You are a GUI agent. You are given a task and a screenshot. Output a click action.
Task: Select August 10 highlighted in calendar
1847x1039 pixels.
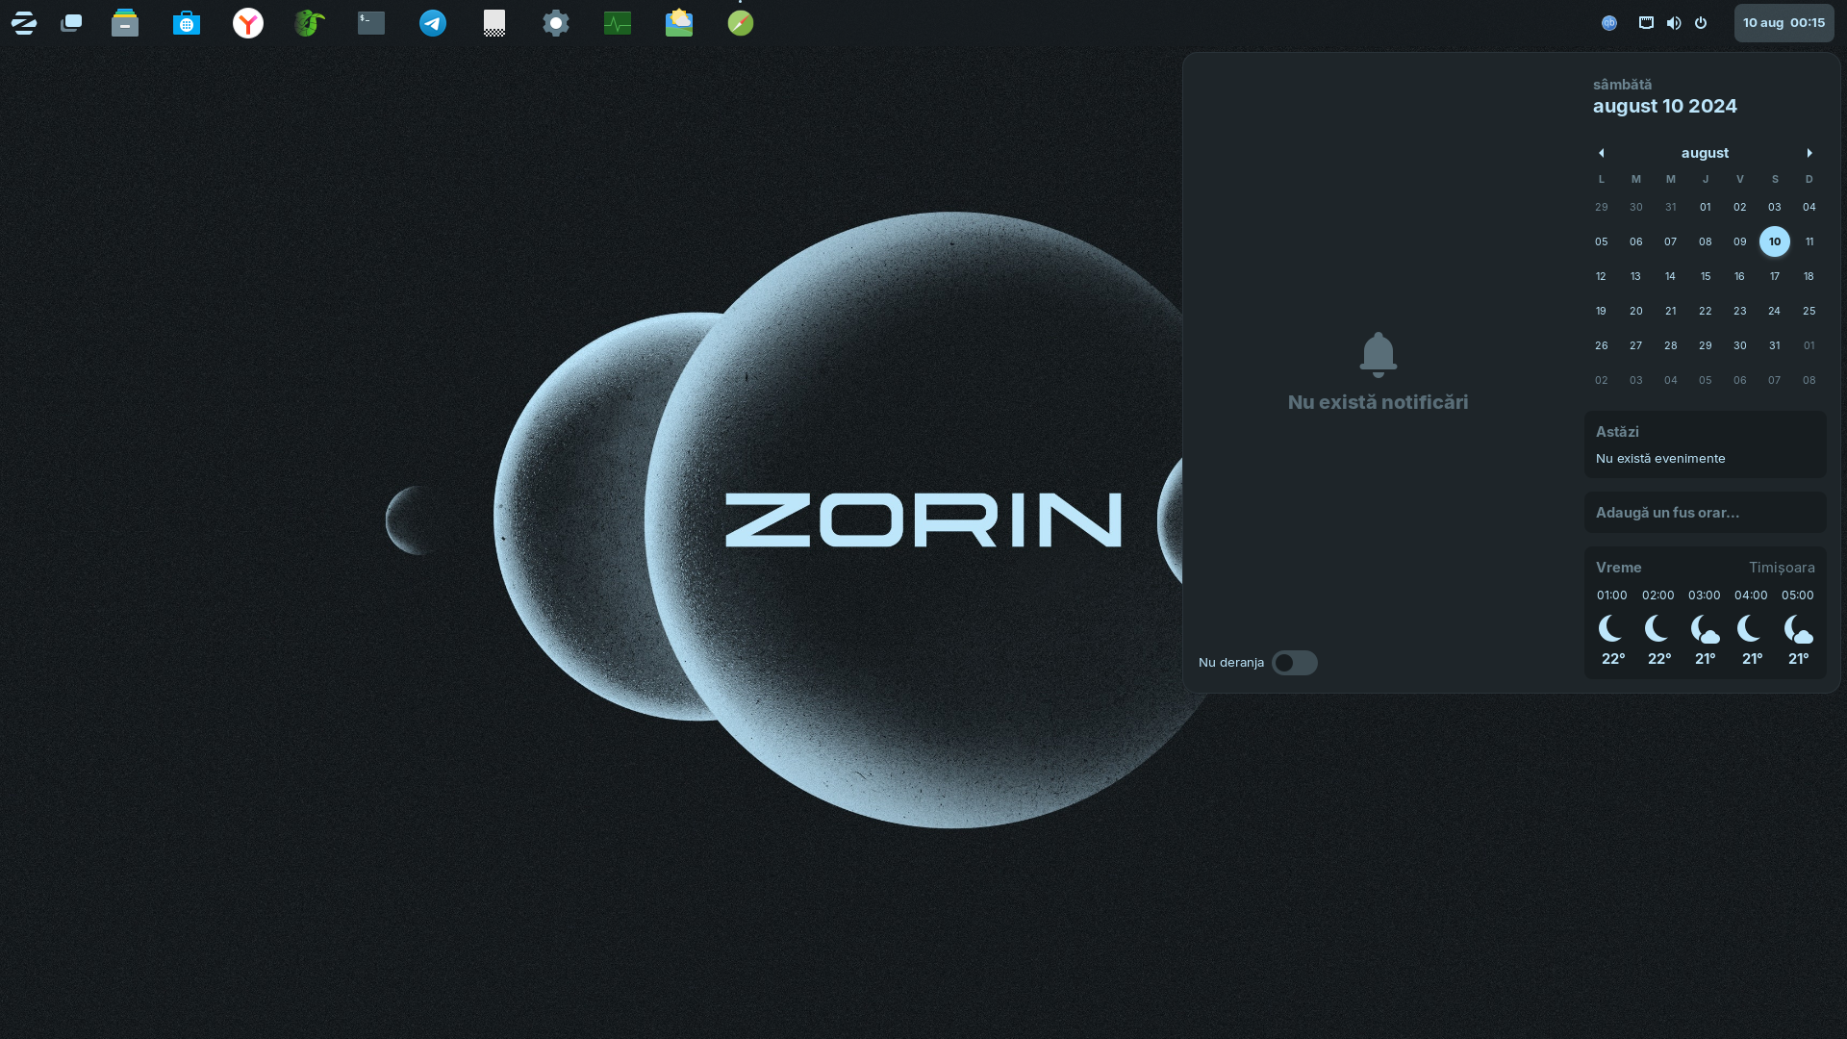[1775, 241]
